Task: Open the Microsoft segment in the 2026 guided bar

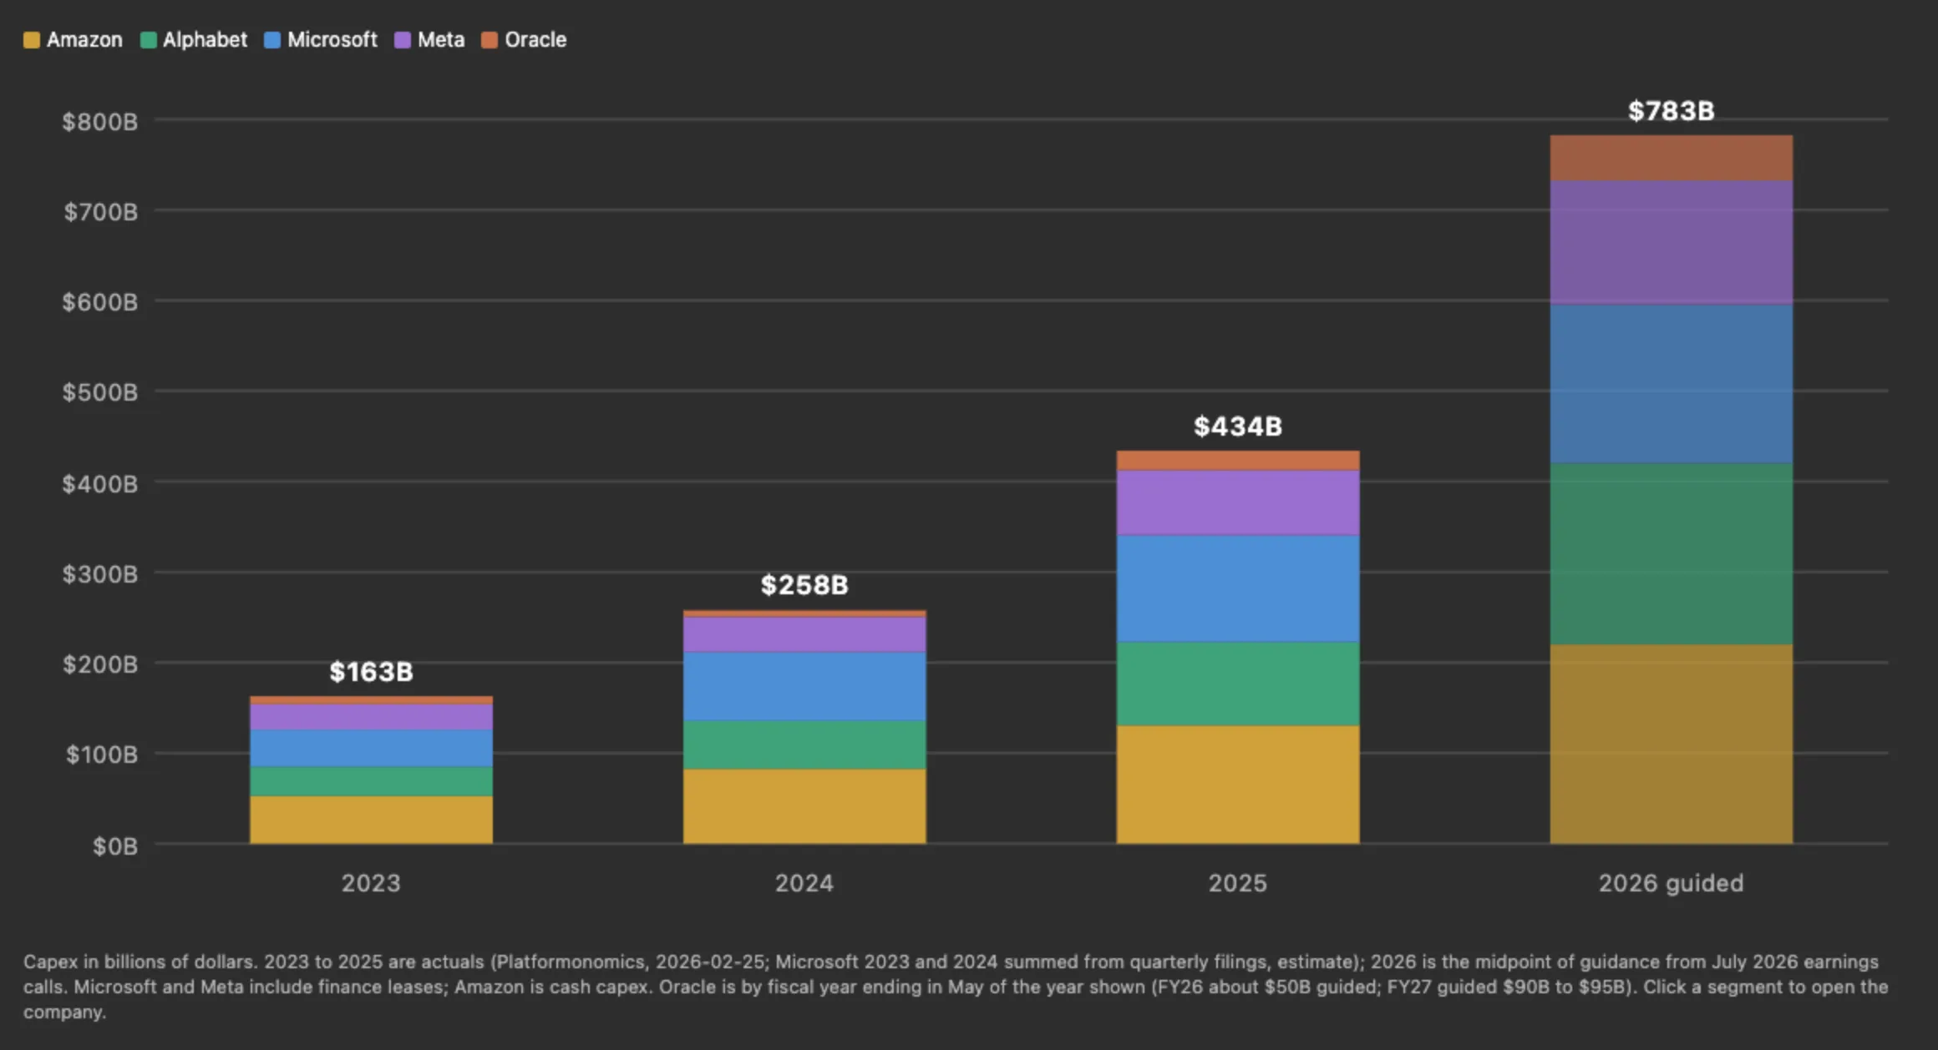Action: (1672, 385)
